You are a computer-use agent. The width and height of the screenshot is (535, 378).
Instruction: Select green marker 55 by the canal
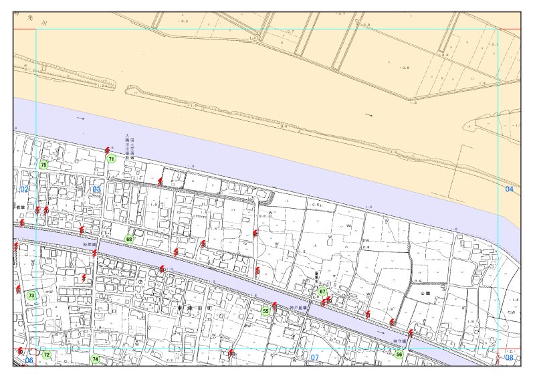(265, 311)
